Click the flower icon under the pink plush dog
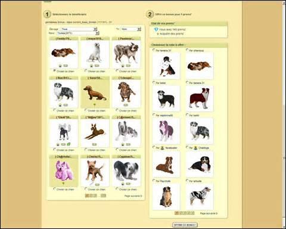The image size is (286, 229). tap(63, 184)
